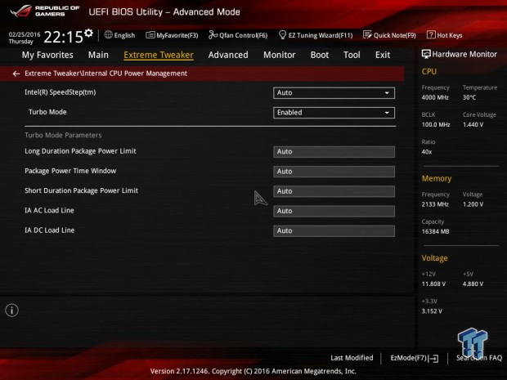Click the Intel(R) SpeedStep(tm) label
The image size is (507, 380).
point(61,92)
